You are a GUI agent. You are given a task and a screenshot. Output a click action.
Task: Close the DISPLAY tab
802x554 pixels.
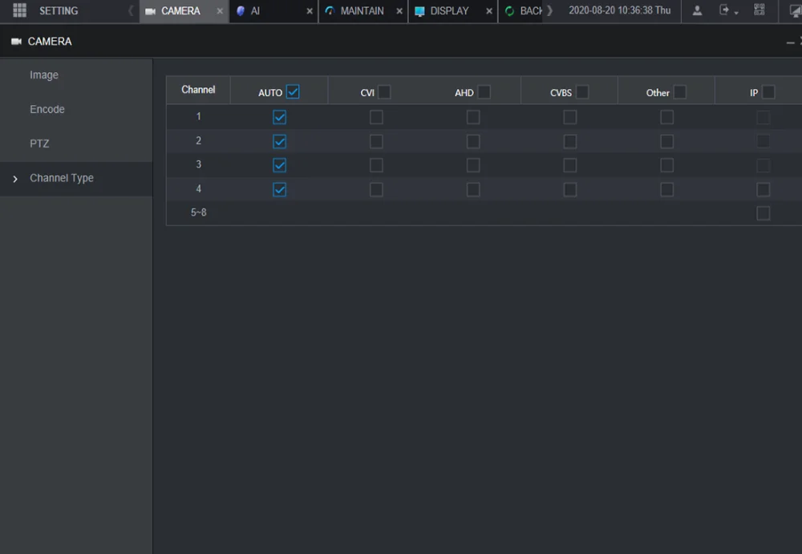pos(489,10)
